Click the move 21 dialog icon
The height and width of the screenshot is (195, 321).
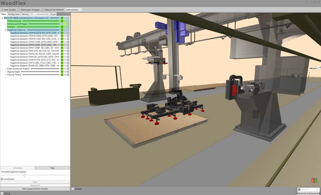(299, 190)
